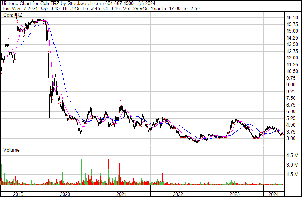Image resolution: width=302 pixels, height=197 pixels.
Task: Select the 2022 year label on the timeline
Action: (x=178, y=194)
